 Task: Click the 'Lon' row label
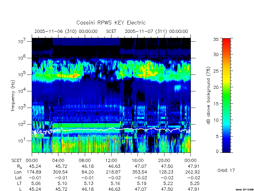point(18,172)
